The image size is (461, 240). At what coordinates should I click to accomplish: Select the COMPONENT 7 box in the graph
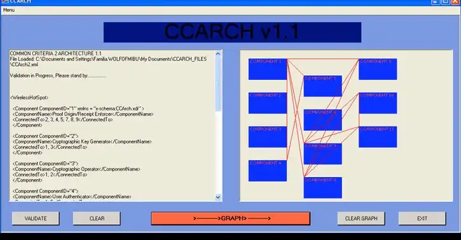coord(323,154)
